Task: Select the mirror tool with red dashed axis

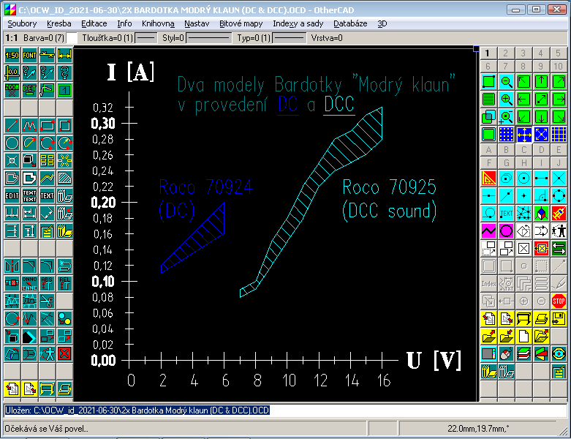Action: point(12,266)
